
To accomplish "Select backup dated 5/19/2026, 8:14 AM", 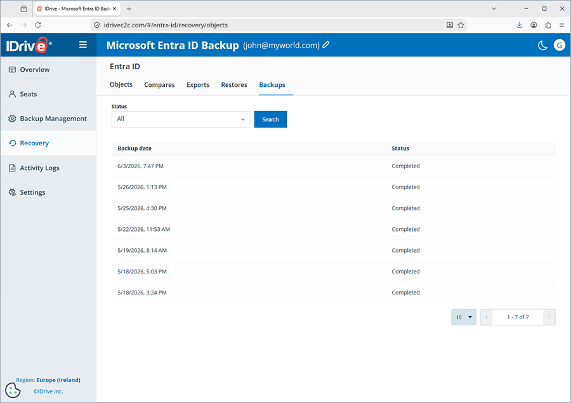I will coord(334,250).
